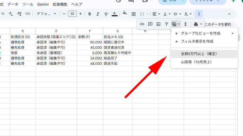Open the text color picker
243x136 pixels.
click(x=115, y=14)
